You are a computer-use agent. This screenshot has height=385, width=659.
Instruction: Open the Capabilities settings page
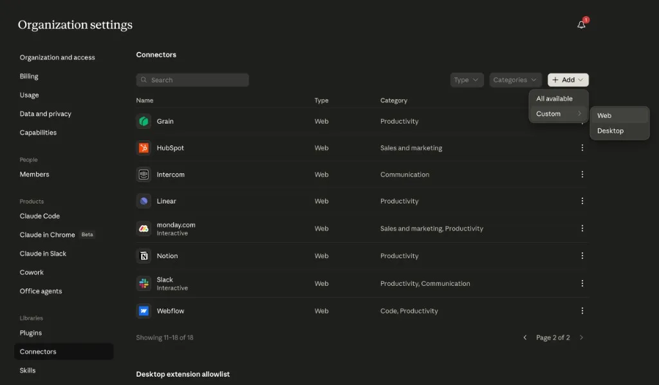point(38,133)
